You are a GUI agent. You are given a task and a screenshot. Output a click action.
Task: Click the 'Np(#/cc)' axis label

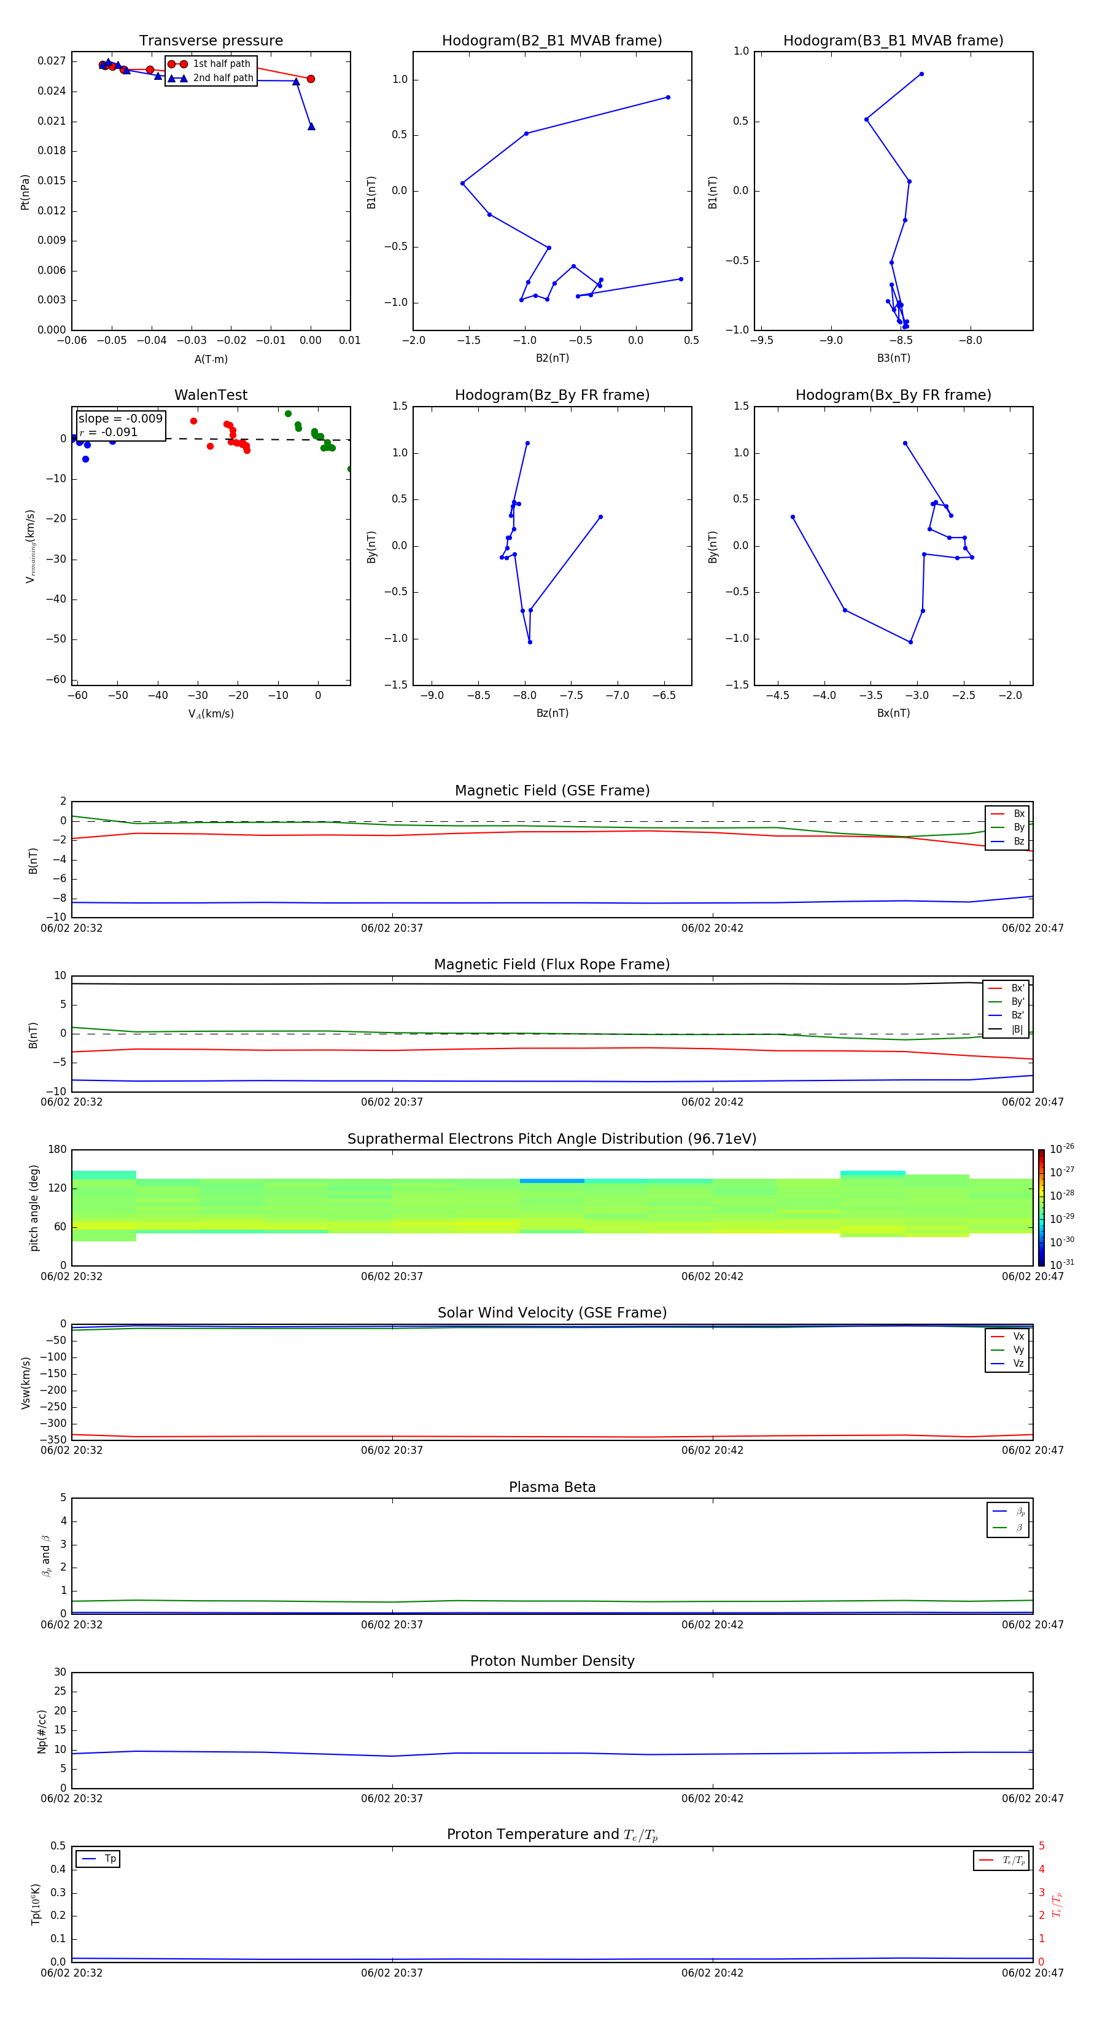tap(42, 1731)
